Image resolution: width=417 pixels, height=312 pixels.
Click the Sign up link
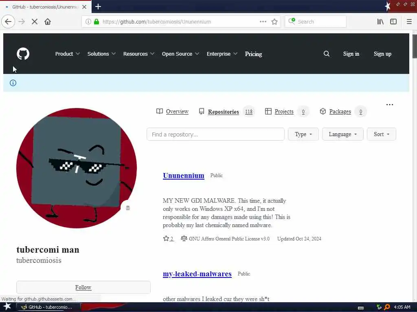(x=382, y=54)
